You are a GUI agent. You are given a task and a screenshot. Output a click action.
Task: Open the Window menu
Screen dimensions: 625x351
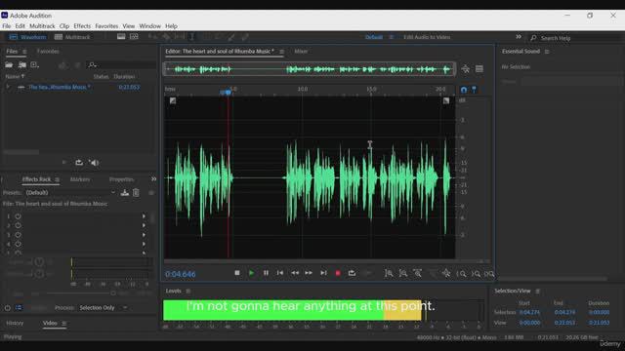click(149, 26)
